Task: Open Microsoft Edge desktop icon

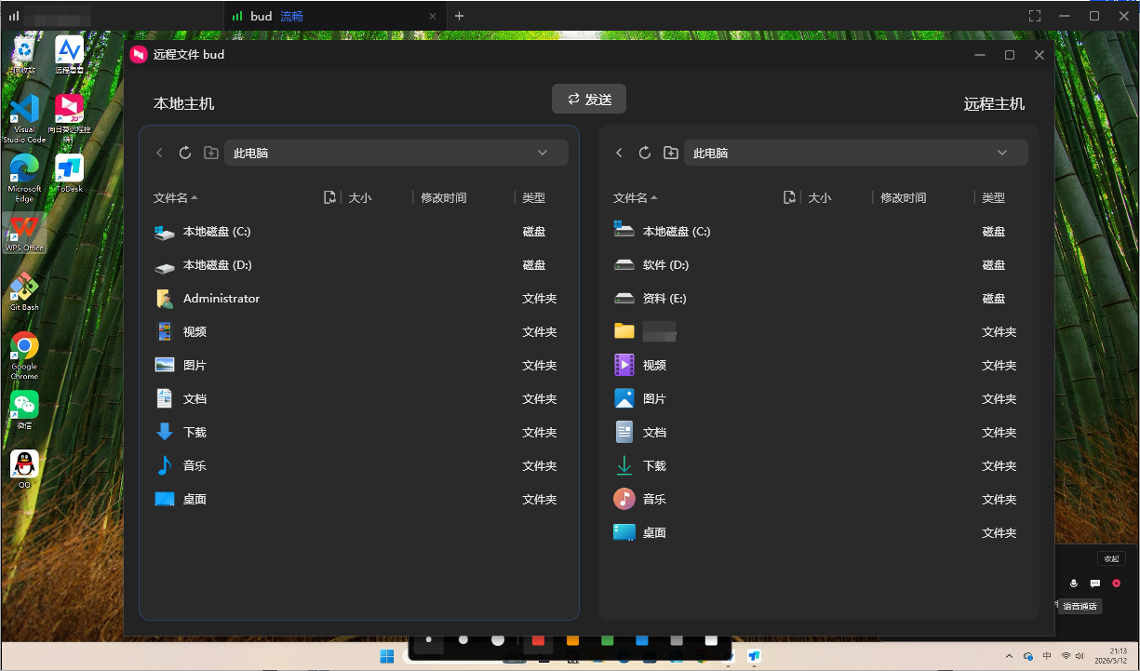Action: [24, 177]
